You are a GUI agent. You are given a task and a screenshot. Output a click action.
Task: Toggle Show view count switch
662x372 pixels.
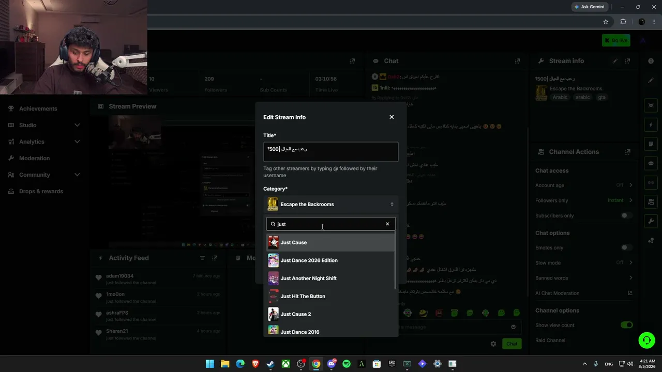point(627,325)
